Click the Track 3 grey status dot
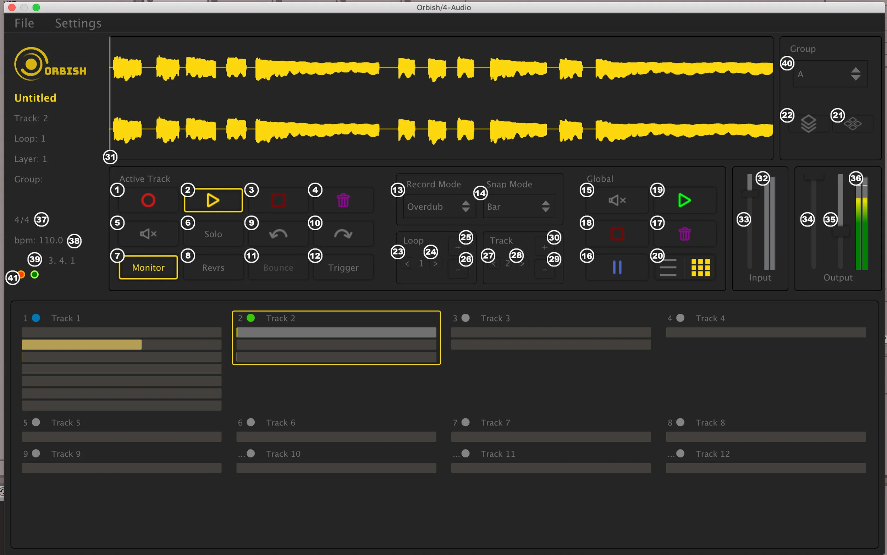The width and height of the screenshot is (887, 555). pos(465,318)
